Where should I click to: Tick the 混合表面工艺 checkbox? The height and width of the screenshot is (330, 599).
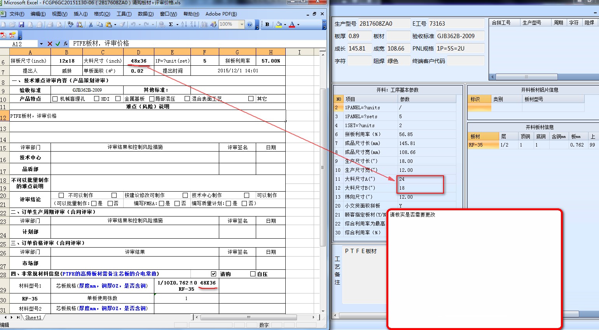pos(187,99)
